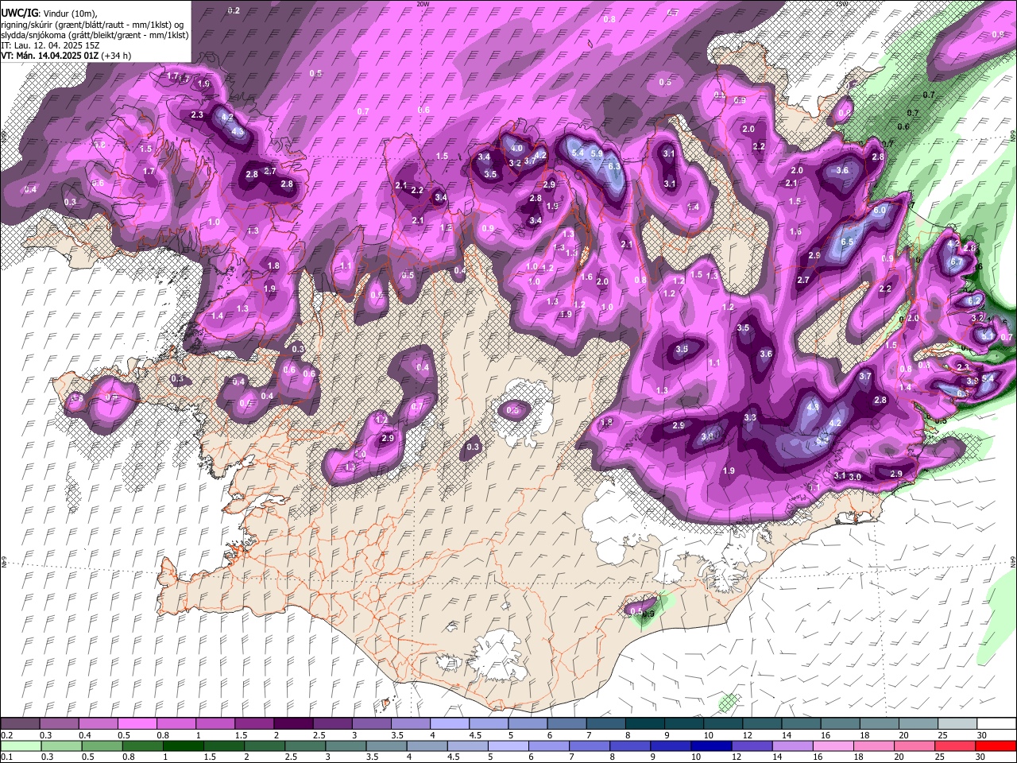Click the pink bottom-row legend swatch starting at 18

coord(875,746)
